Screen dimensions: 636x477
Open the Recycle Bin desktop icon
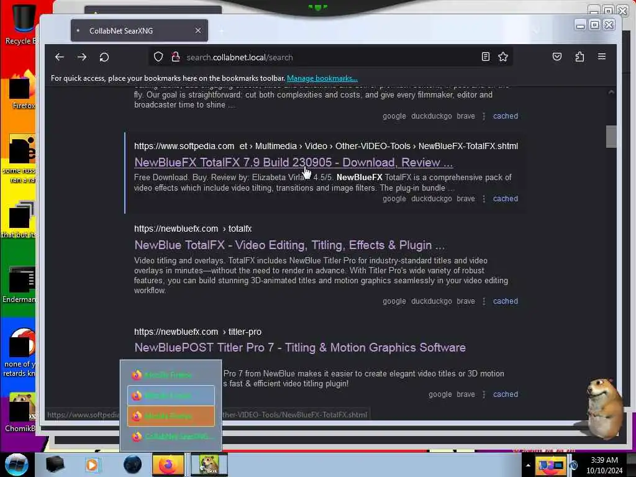pyautogui.click(x=21, y=24)
